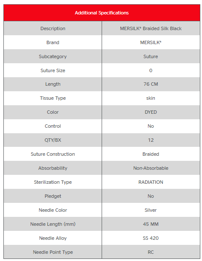Select the Control row label

(53, 126)
